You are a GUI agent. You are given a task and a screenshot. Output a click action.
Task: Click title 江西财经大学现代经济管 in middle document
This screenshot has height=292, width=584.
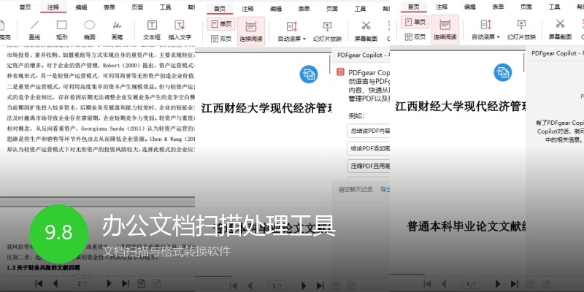click(x=266, y=108)
